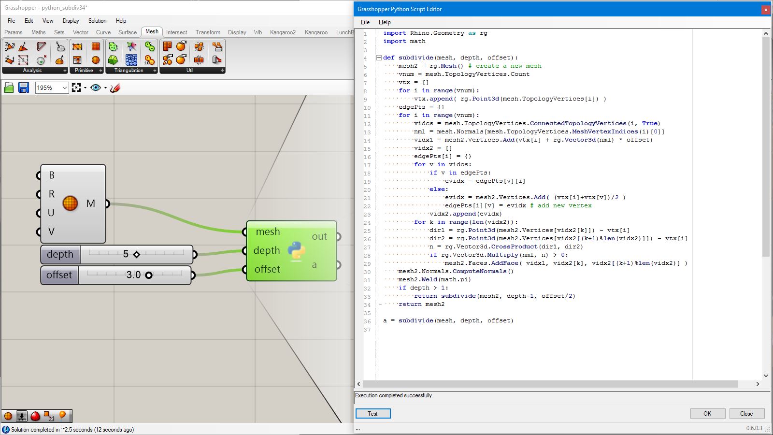Click the Convex Hull green polyhedron icon
This screenshot has height=435, width=773.
point(113,59)
